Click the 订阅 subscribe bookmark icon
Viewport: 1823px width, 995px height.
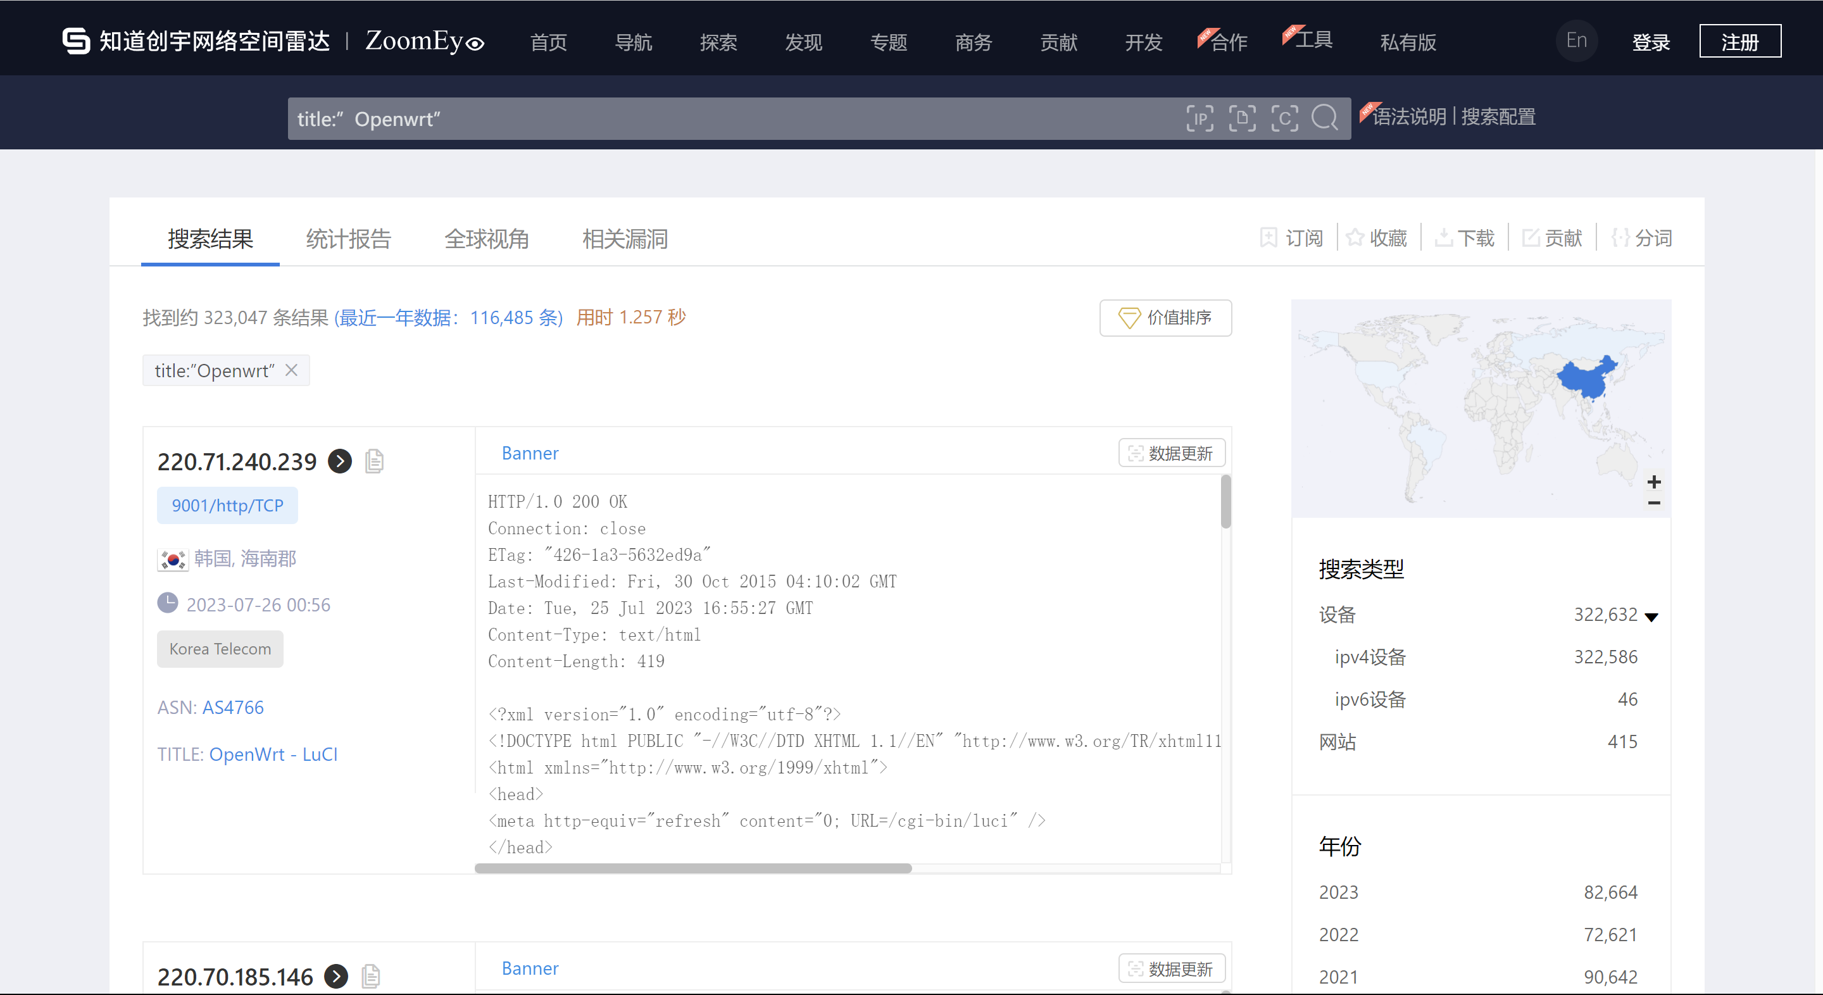1268,238
